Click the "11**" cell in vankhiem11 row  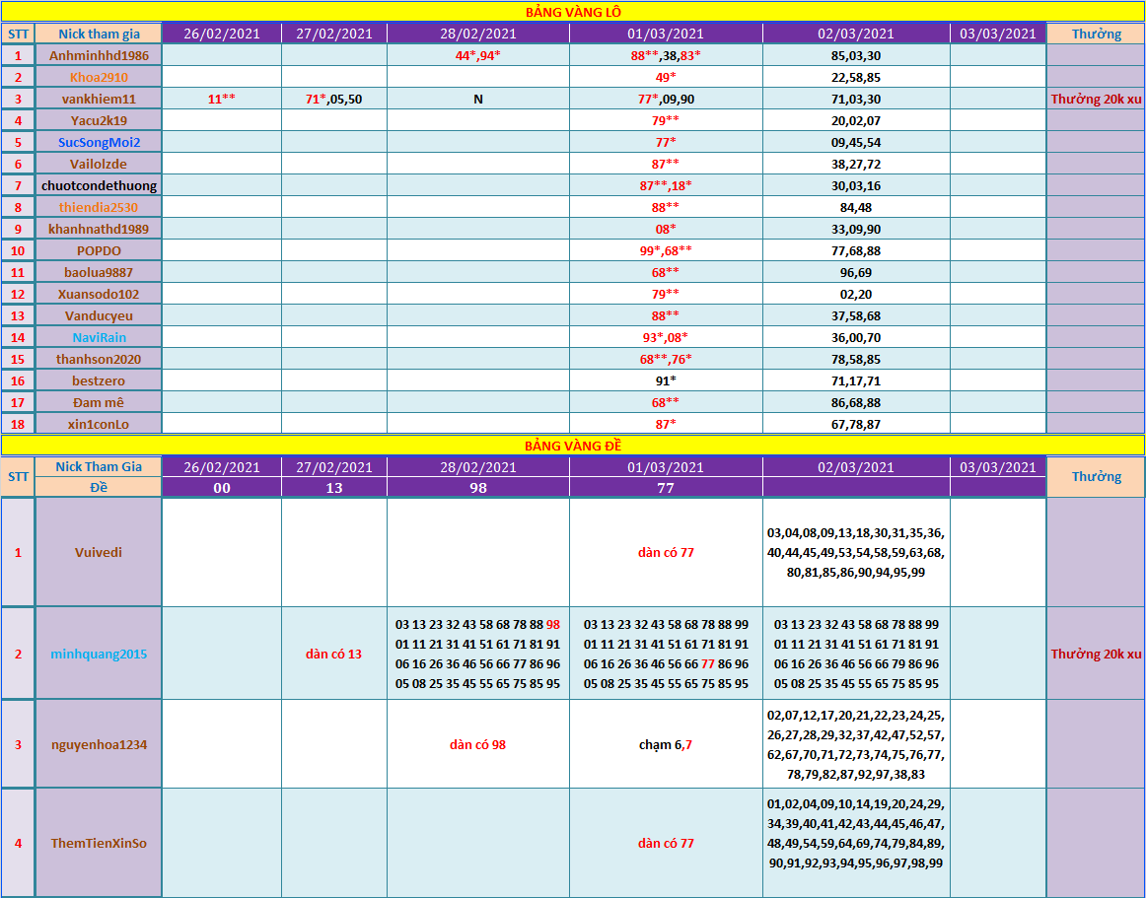[222, 99]
